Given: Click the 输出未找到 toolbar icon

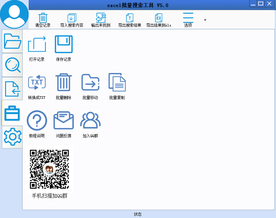Looking at the screenshot, I should click(101, 18).
